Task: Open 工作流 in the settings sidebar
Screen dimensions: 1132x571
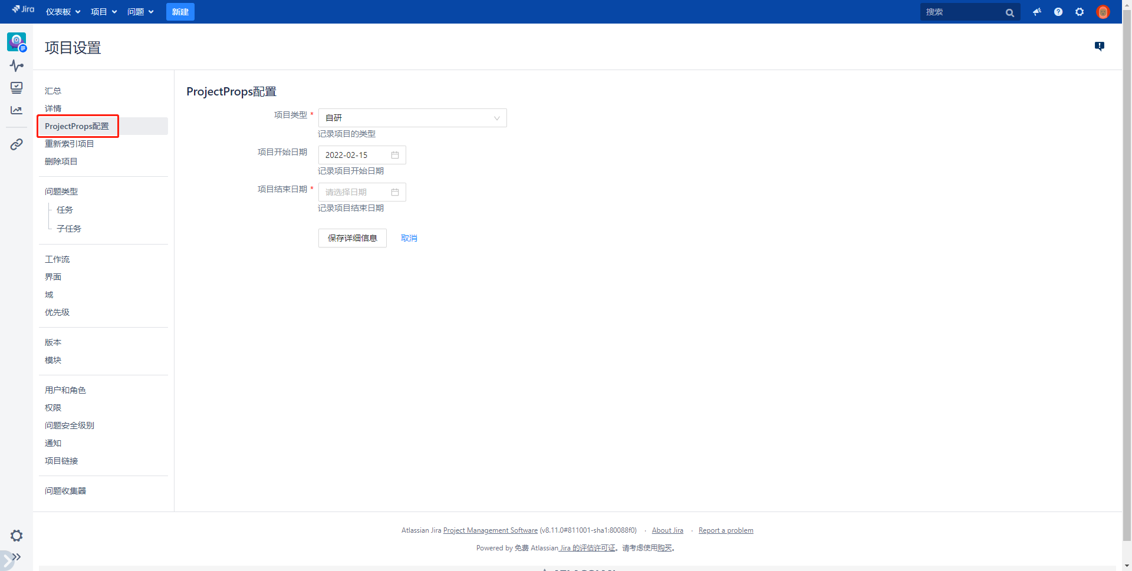Action: (57, 259)
